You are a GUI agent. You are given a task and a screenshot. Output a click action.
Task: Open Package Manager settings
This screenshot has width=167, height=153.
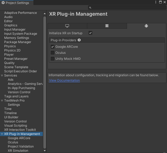[18, 42]
